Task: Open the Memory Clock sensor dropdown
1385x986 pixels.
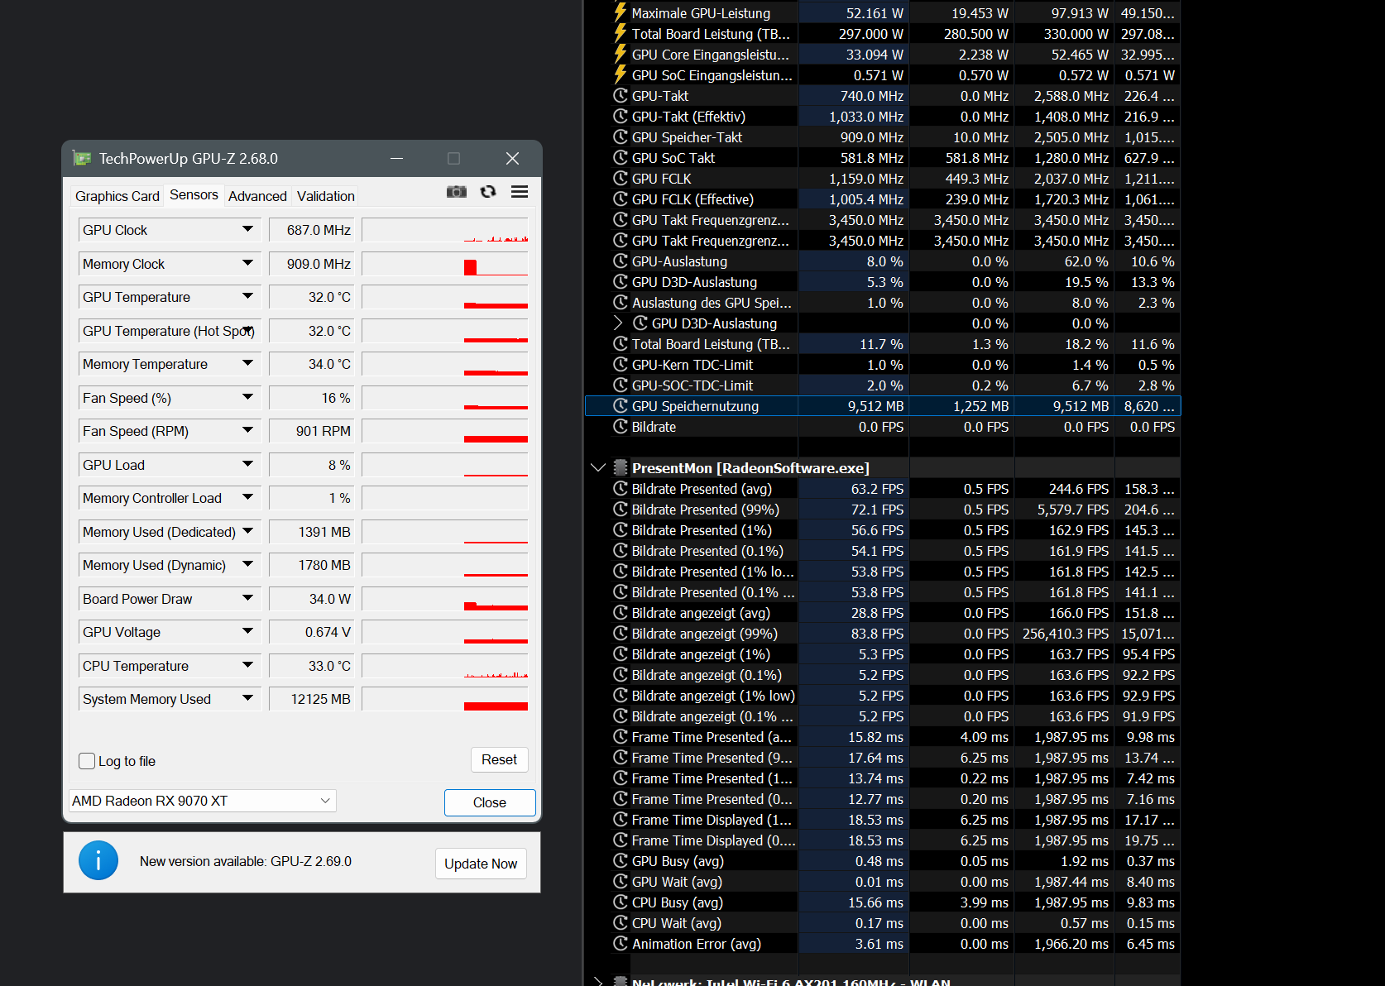Action: coord(247,263)
